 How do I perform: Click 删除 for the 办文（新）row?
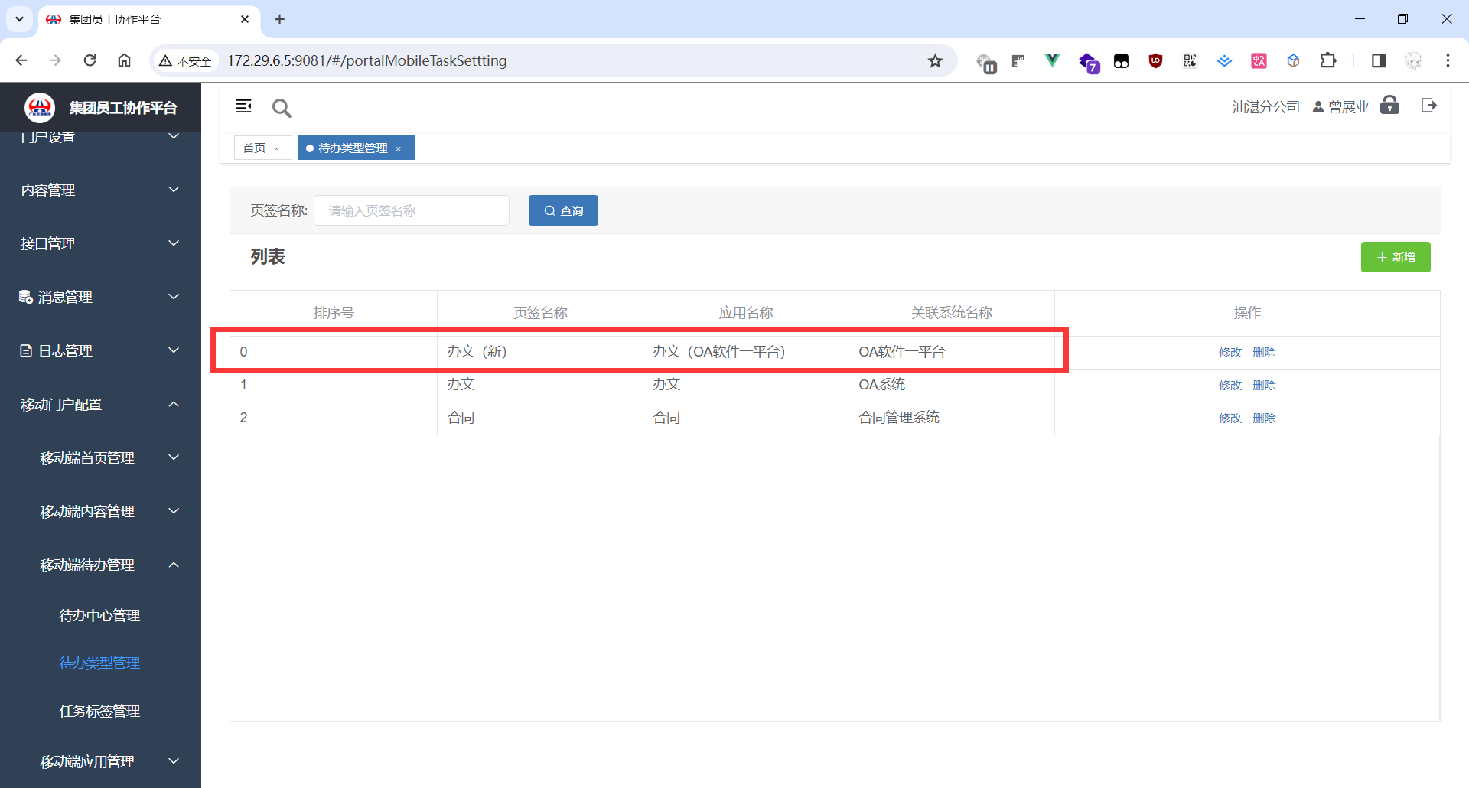(1264, 352)
